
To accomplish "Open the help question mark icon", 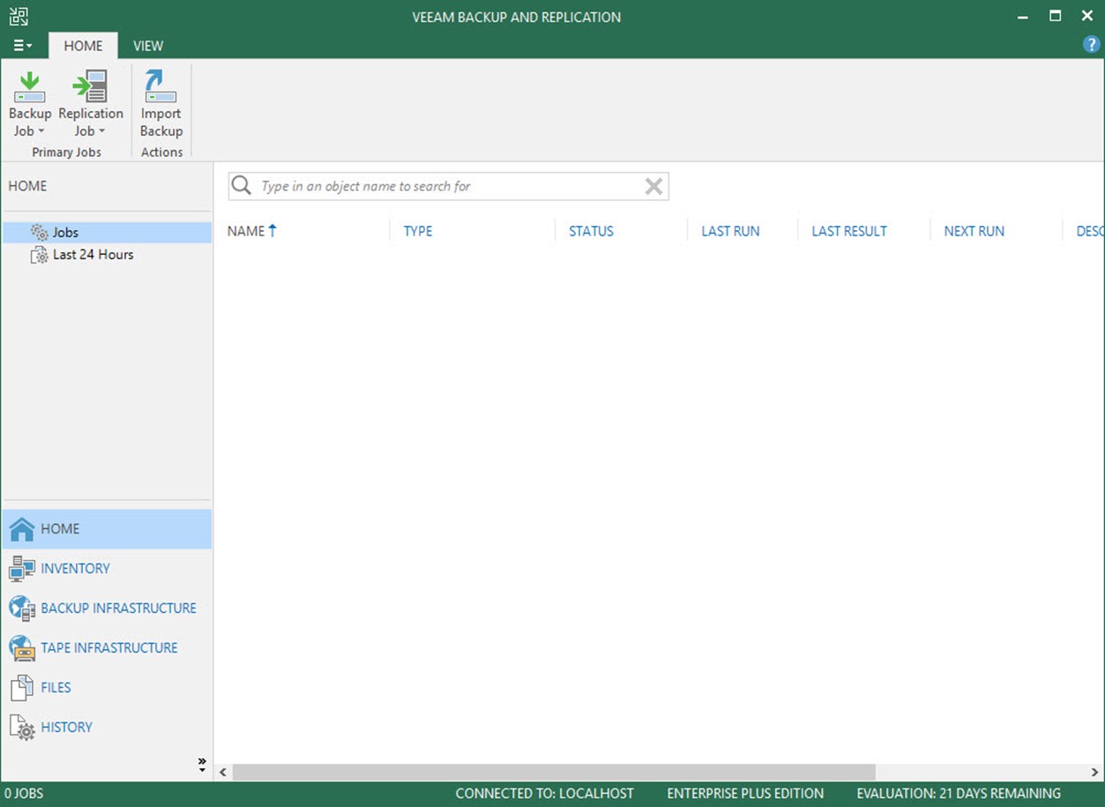I will [x=1090, y=45].
